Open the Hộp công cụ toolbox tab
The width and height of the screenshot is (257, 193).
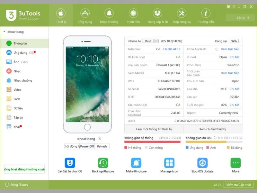tap(182, 16)
